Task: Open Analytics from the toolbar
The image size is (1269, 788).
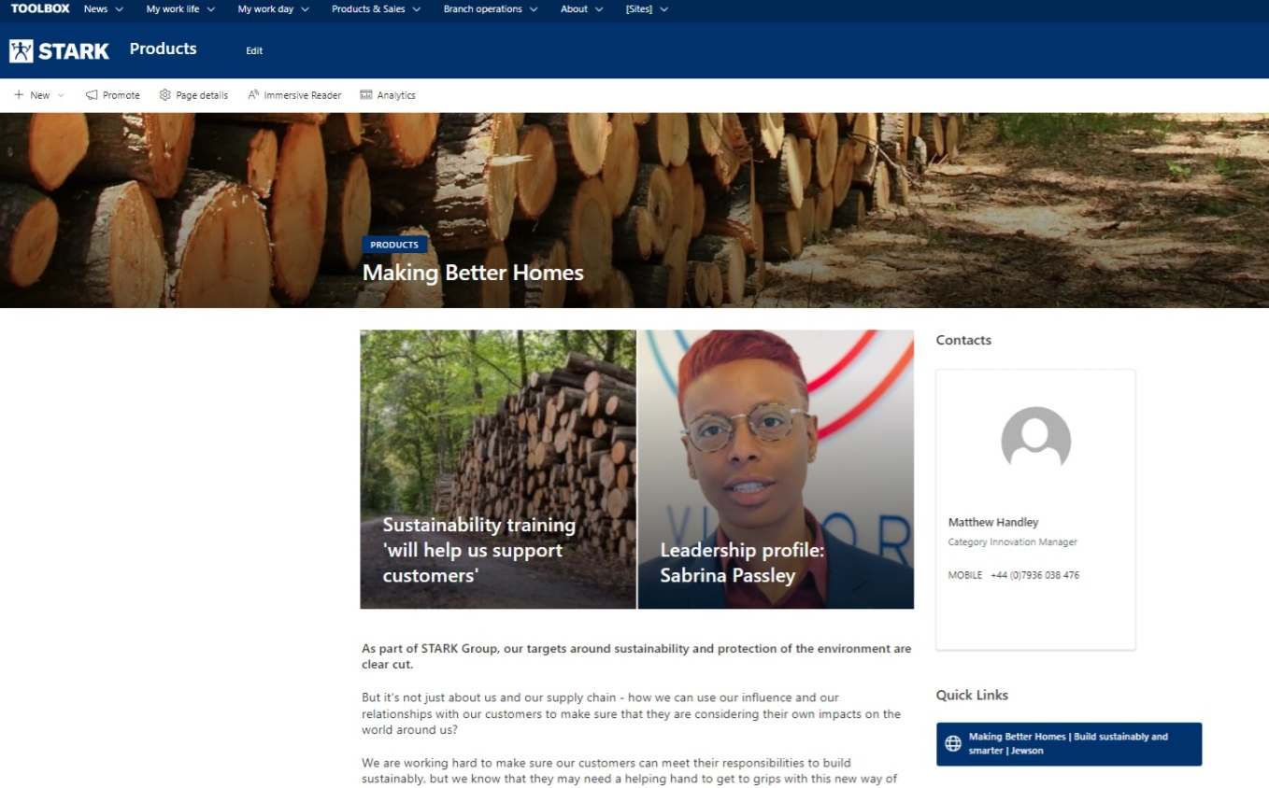Action: pos(388,95)
